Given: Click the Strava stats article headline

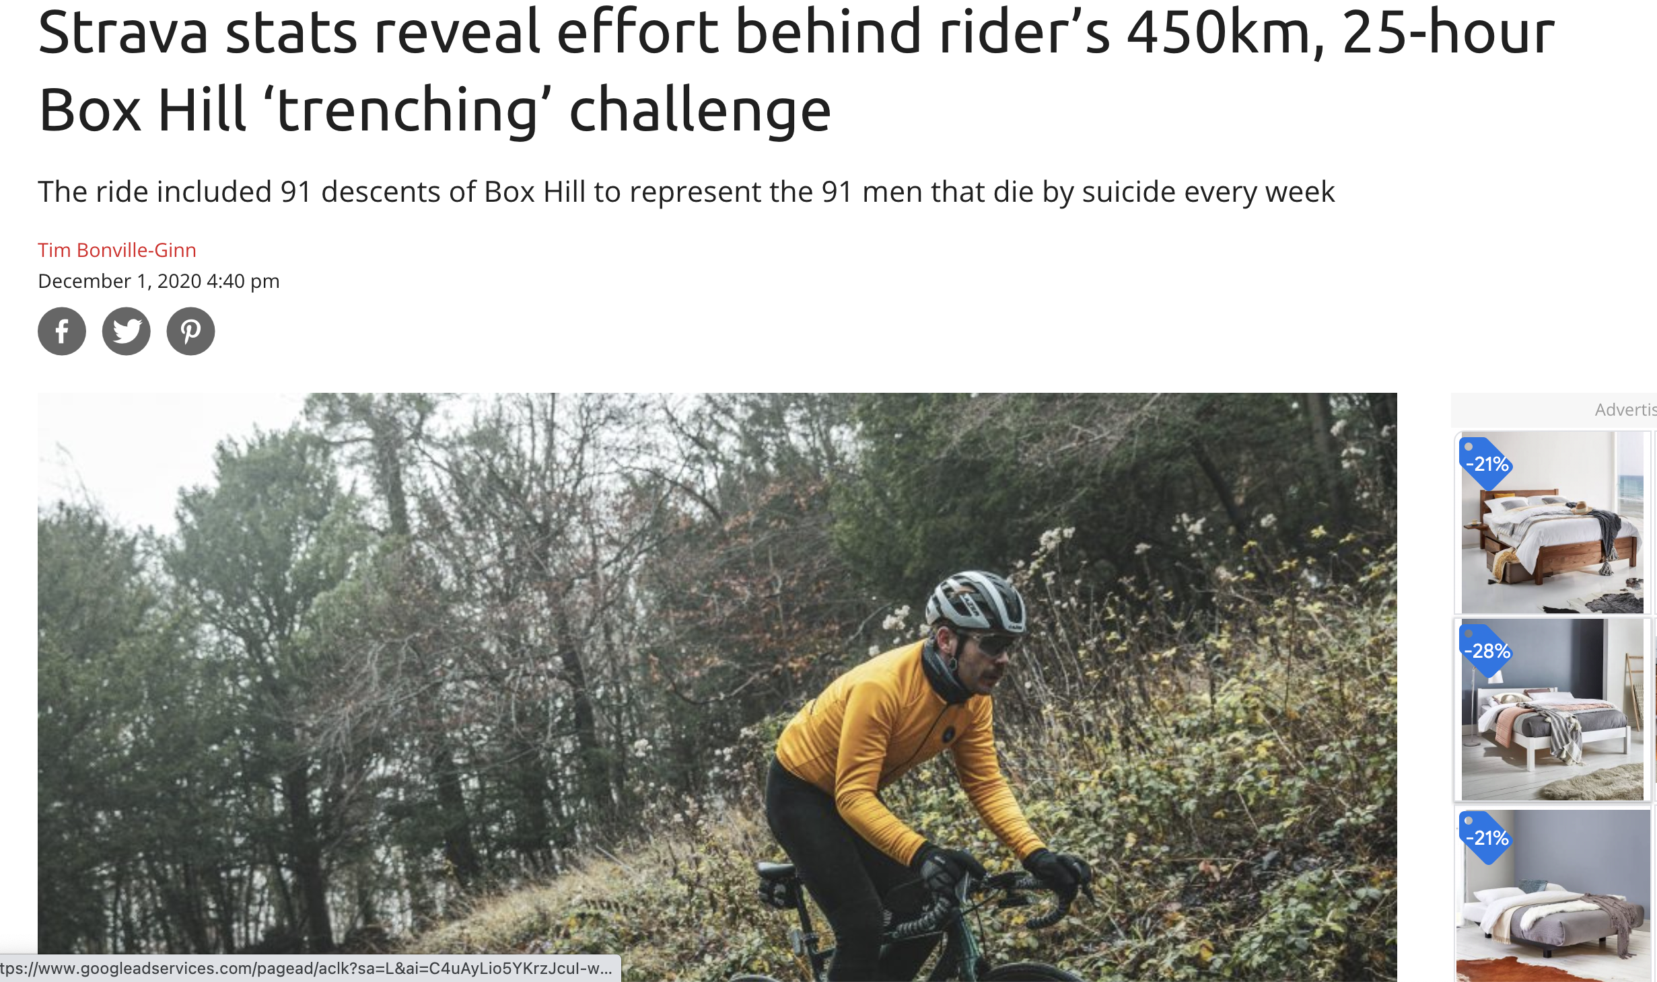Looking at the screenshot, I should [796, 71].
